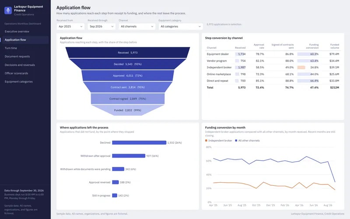Click the Online marketplace row label
The image size is (350, 219).
[219, 74]
